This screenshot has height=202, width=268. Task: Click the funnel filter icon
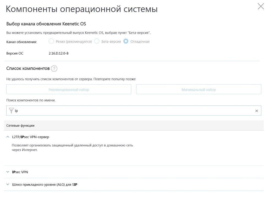[11, 111]
